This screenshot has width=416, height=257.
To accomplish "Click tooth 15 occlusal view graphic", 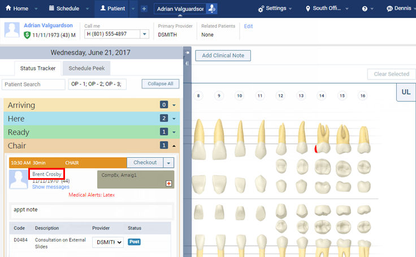I will [343, 169].
